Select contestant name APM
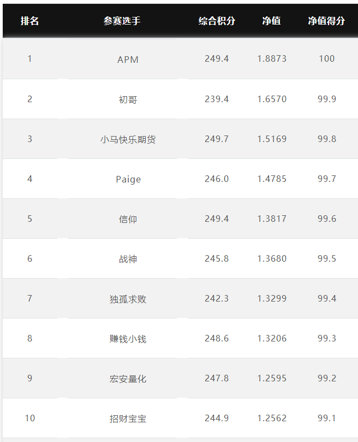358x442 pixels. point(128,60)
